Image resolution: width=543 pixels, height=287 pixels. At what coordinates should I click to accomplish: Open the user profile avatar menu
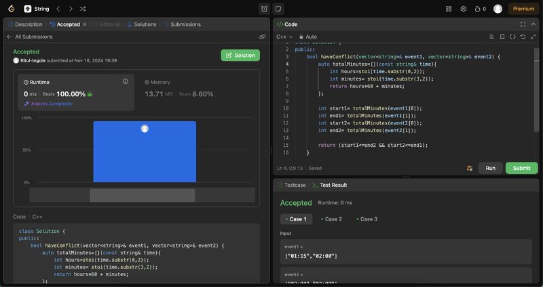(498, 9)
